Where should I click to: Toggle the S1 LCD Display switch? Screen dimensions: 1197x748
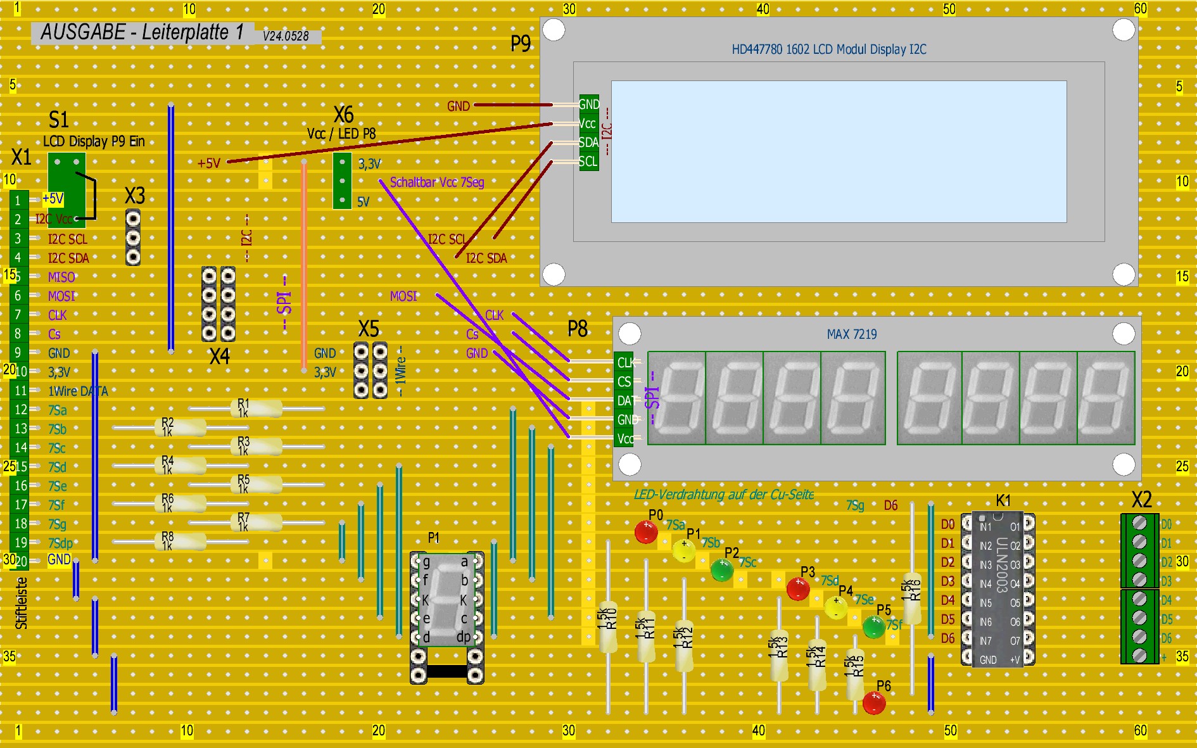pos(66,189)
